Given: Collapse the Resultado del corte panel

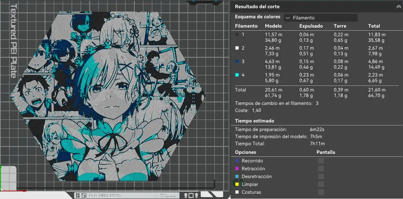Looking at the screenshot, I should (x=399, y=7).
